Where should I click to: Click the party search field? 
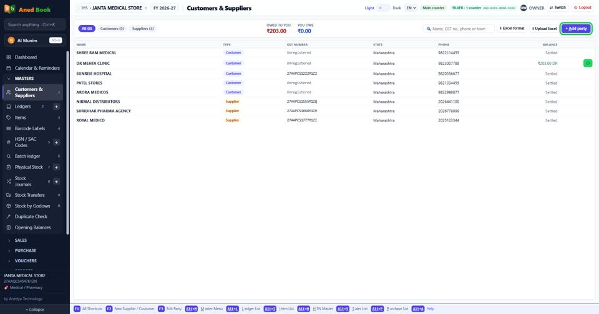460,29
